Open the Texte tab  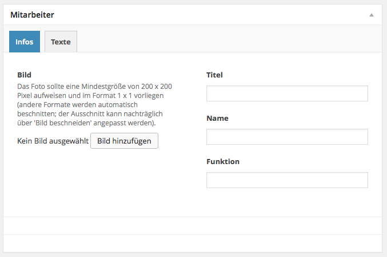[x=61, y=42]
